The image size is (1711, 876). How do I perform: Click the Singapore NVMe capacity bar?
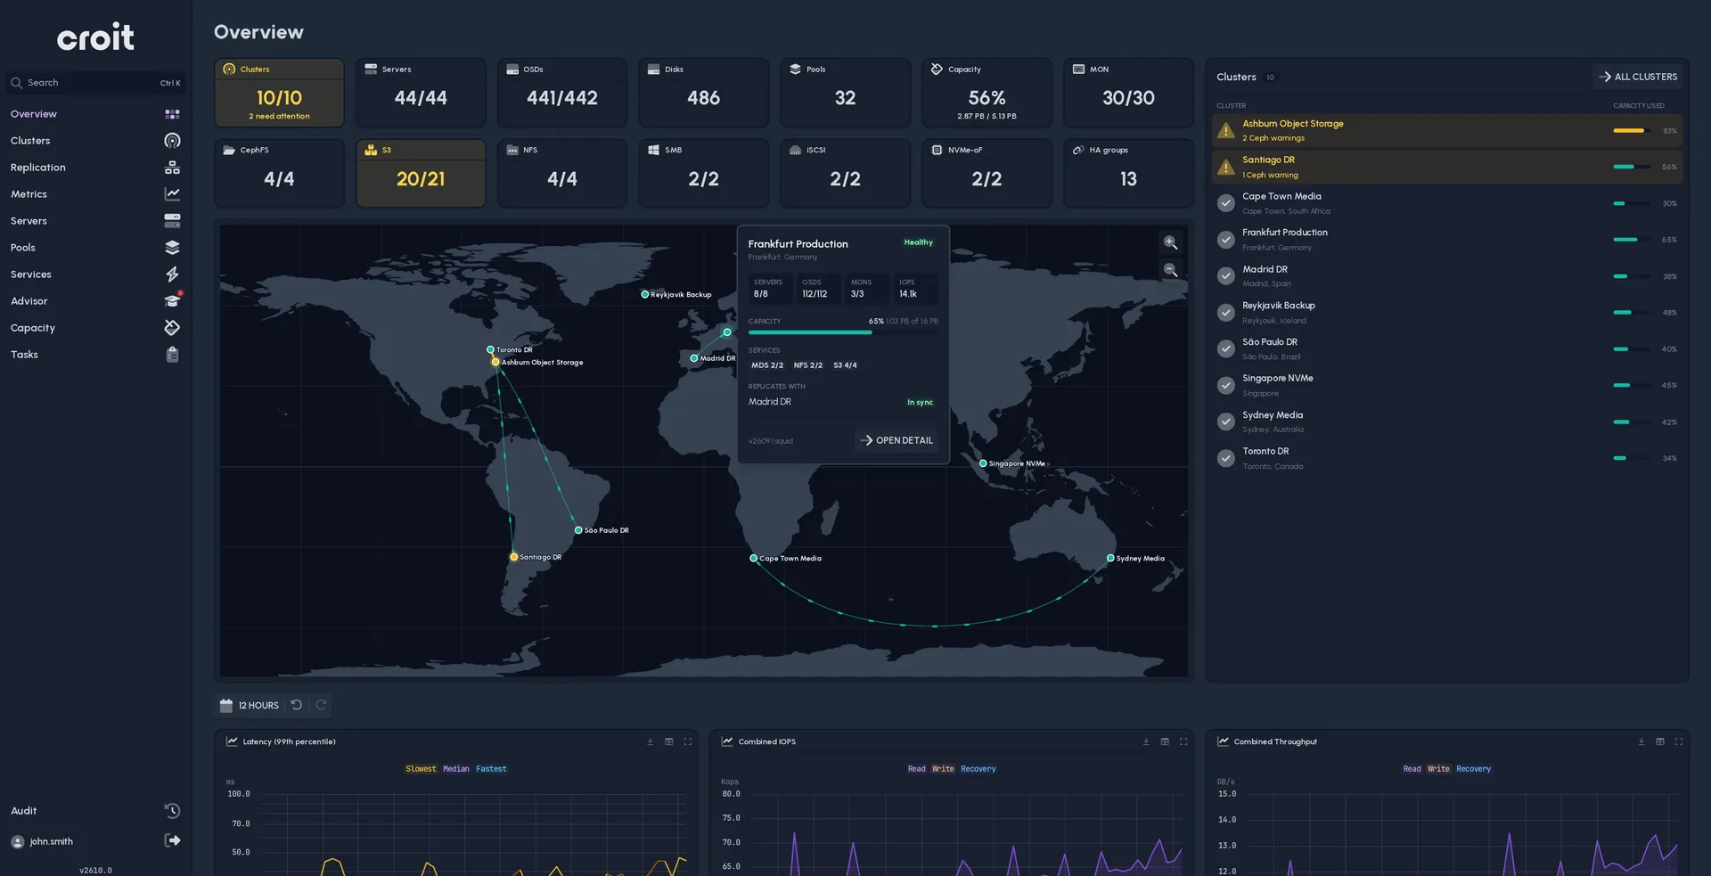(x=1632, y=385)
